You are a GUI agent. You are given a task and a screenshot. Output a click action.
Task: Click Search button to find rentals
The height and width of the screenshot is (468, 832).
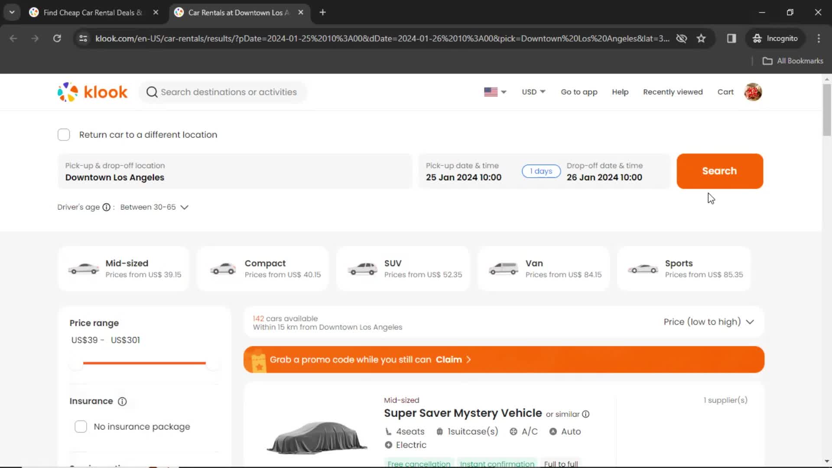coord(719,171)
